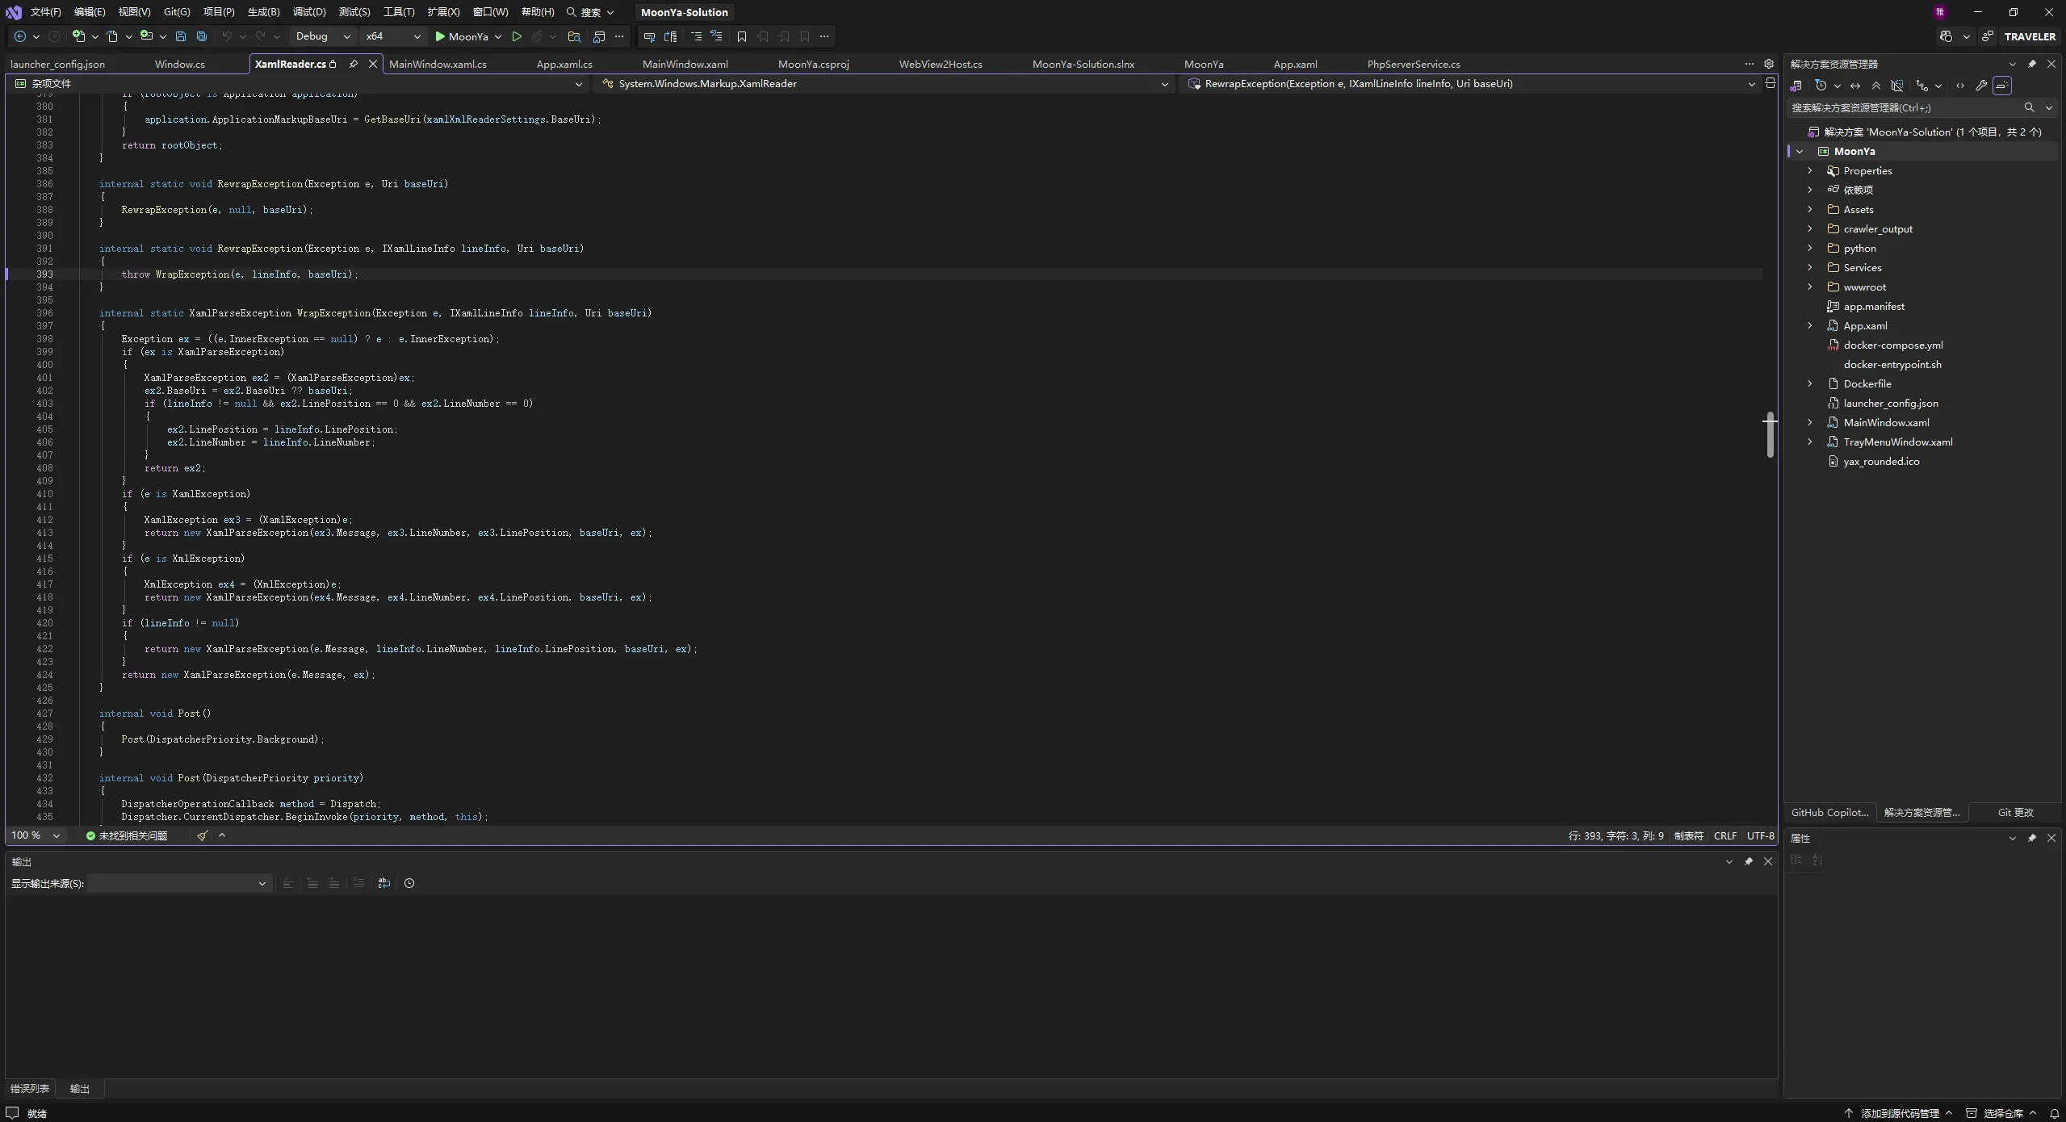Open the show output source combo box
2066x1122 pixels.
coord(178,883)
